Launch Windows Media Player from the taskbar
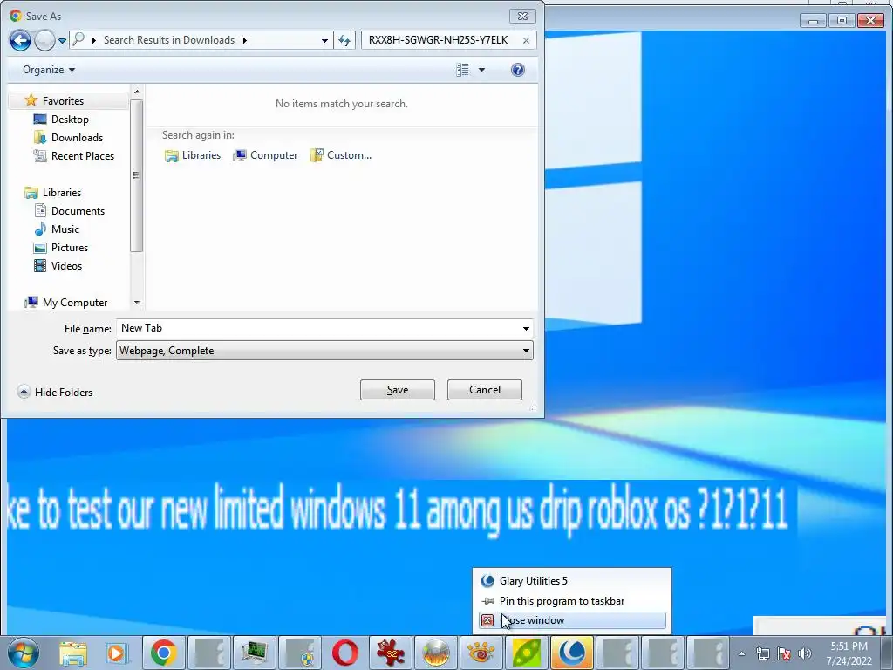The height and width of the screenshot is (670, 893). [118, 653]
